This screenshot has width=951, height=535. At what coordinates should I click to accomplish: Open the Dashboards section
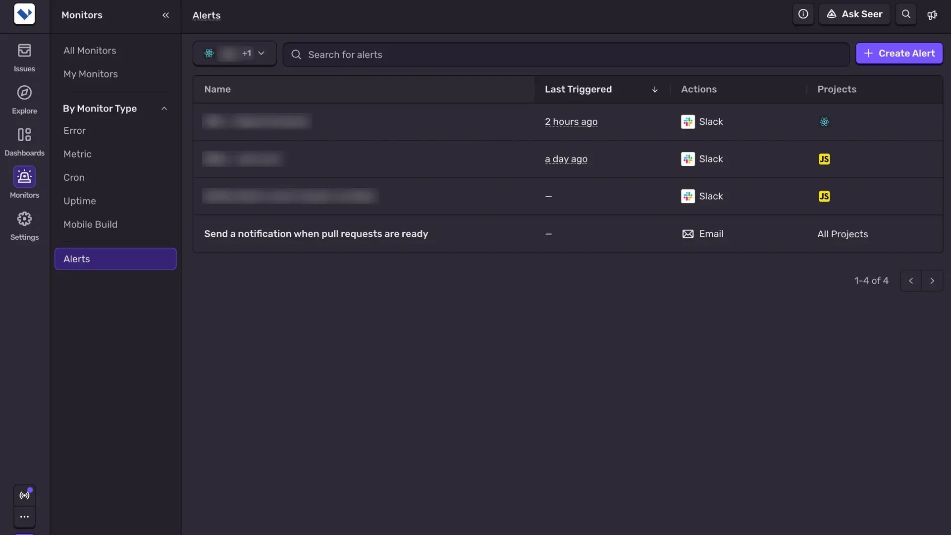(24, 142)
